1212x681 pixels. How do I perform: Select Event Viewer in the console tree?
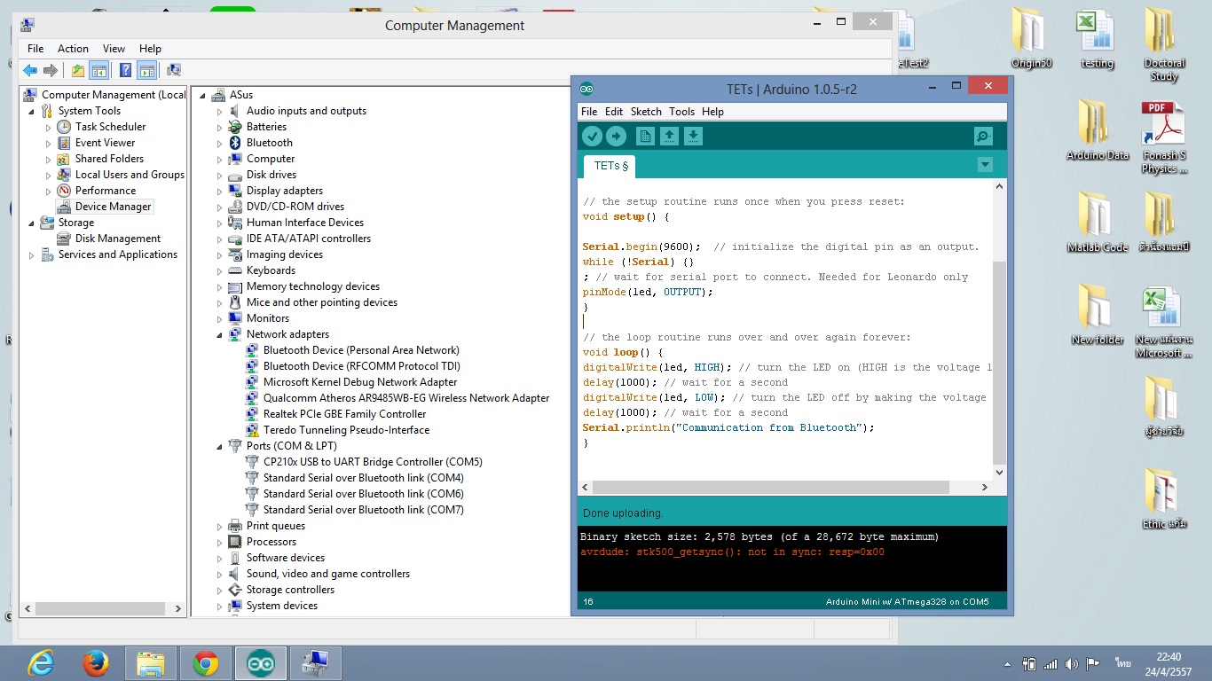(105, 143)
